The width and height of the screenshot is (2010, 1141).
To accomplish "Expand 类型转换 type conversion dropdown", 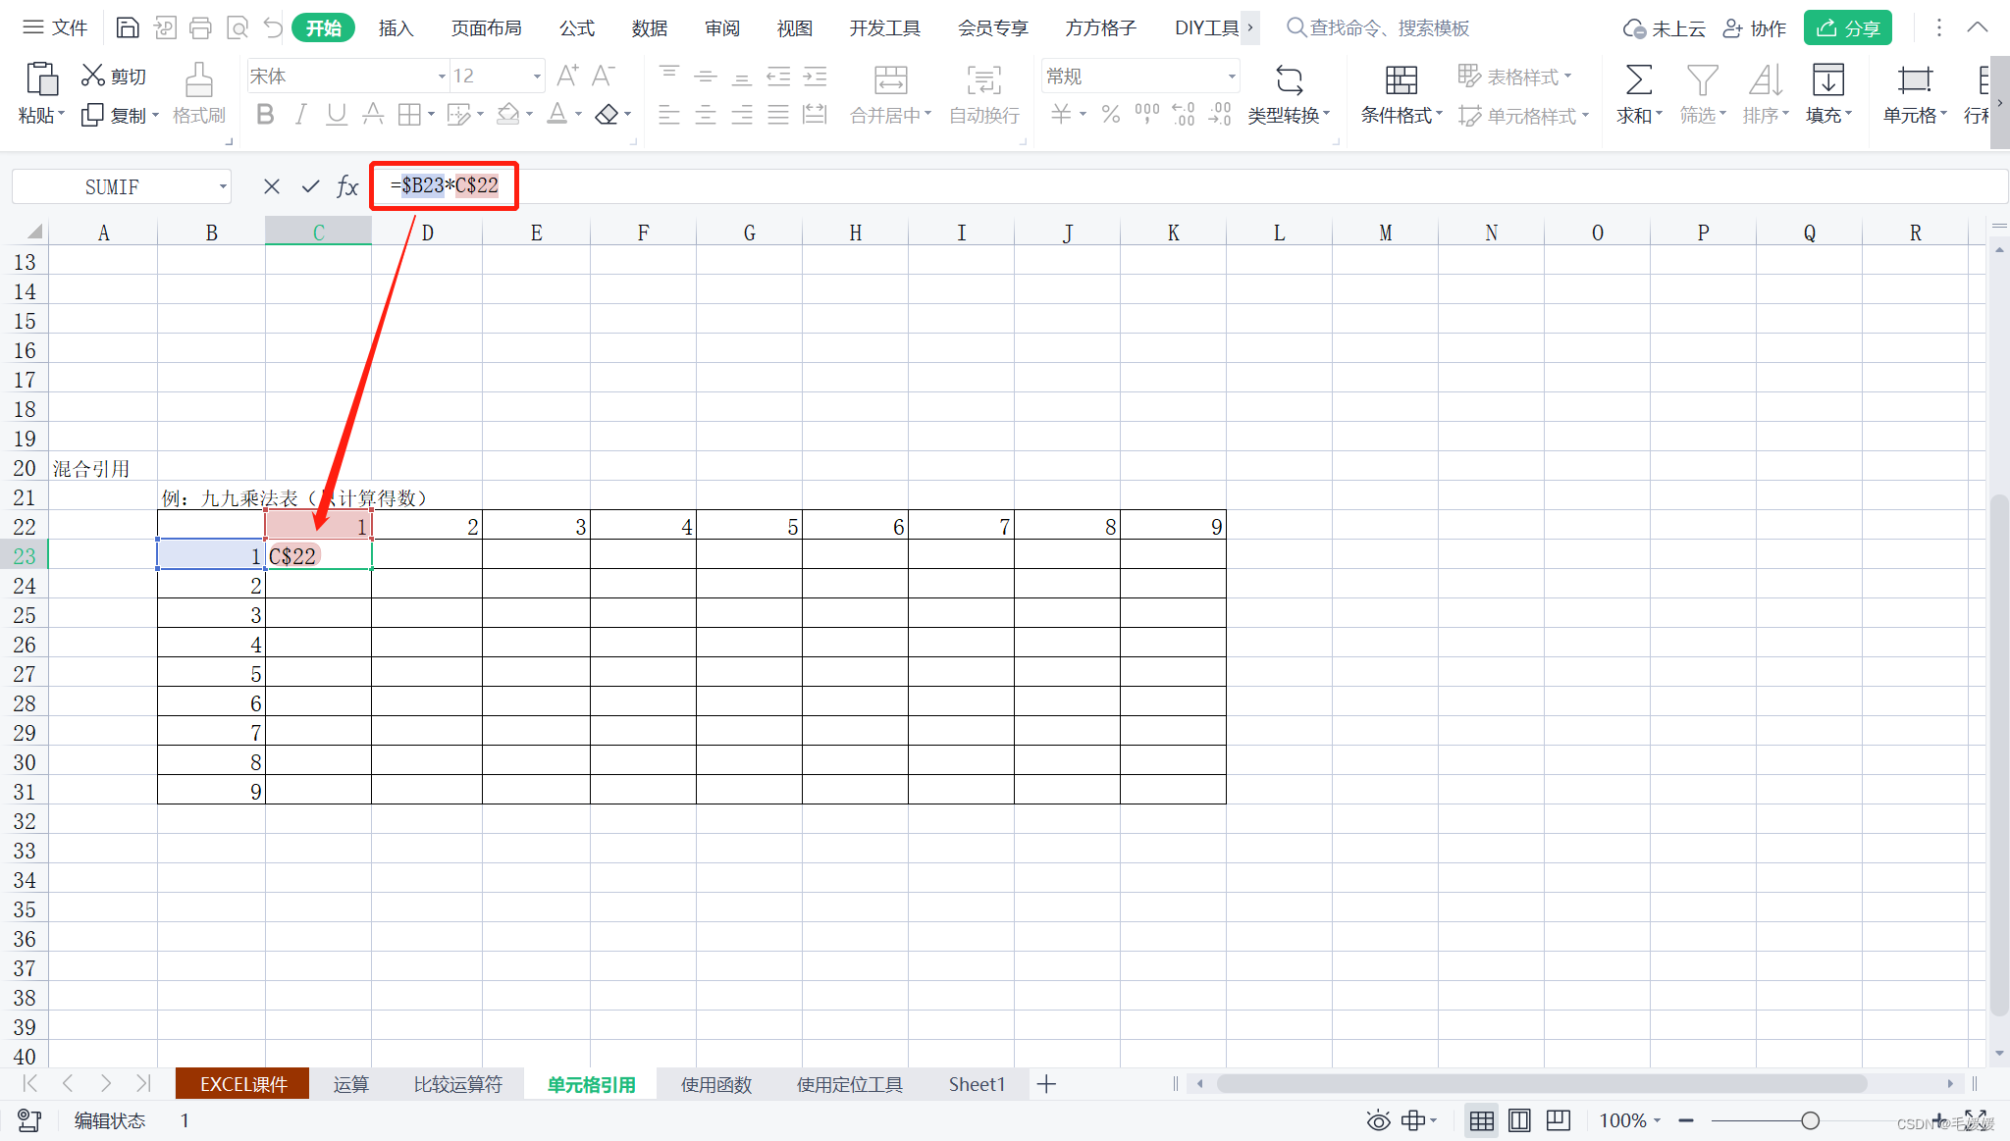I will point(1326,115).
